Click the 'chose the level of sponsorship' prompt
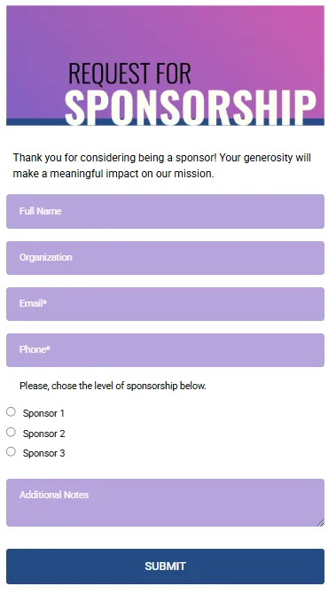Viewport: 336px width, 594px height. tap(113, 386)
